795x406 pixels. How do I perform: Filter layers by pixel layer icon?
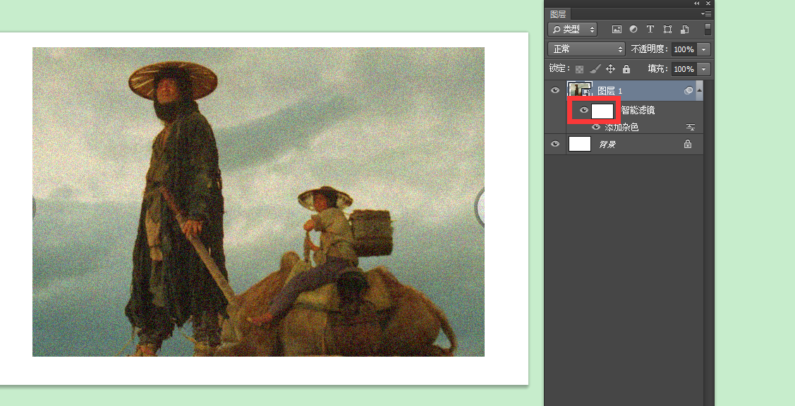pyautogui.click(x=617, y=30)
